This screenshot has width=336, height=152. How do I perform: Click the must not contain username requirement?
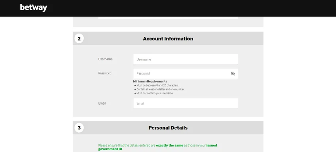[x=155, y=93]
